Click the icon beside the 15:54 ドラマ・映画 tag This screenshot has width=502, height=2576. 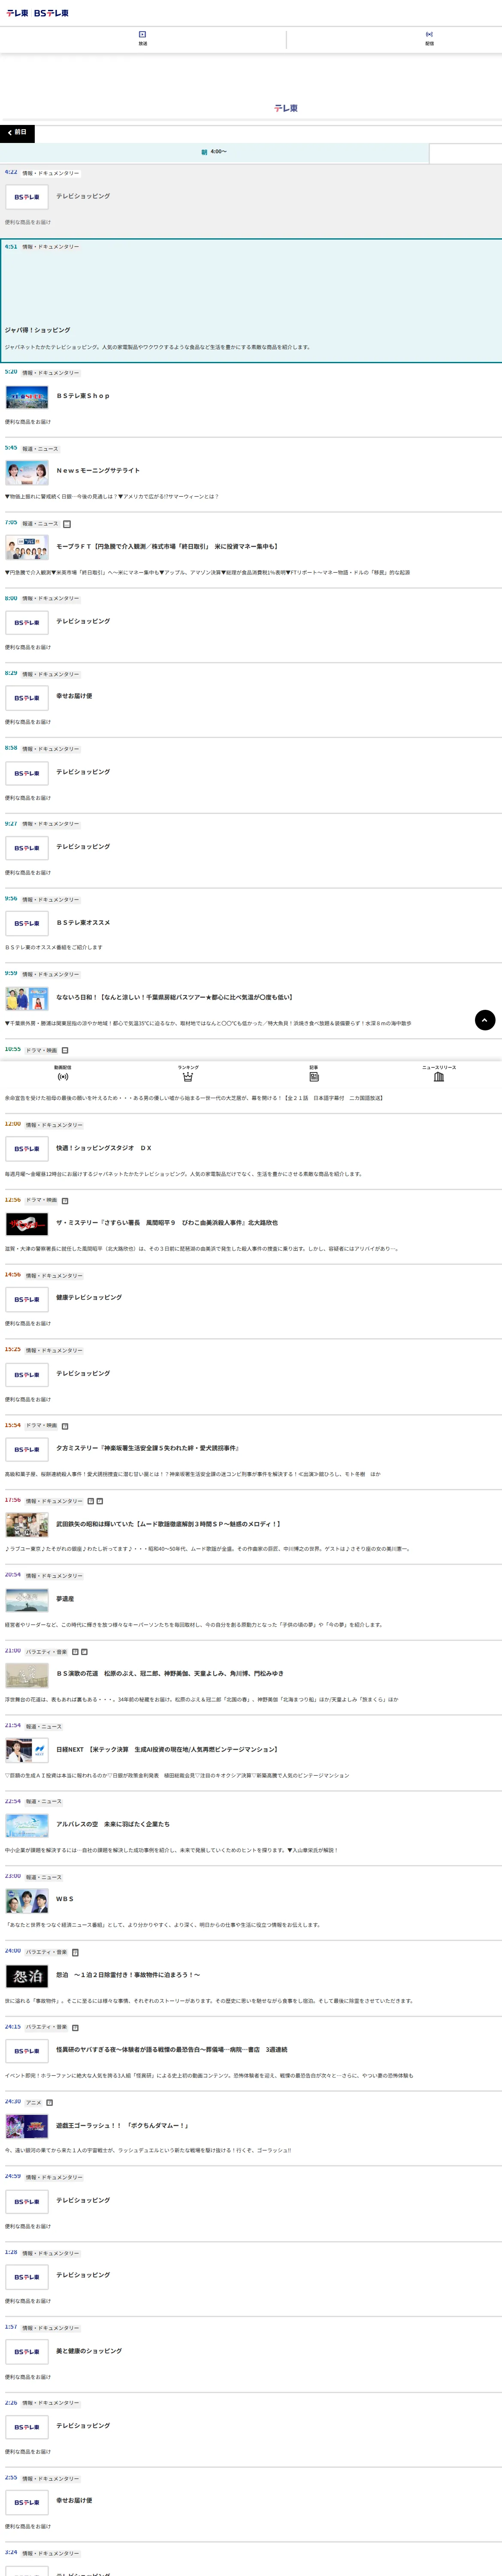pyautogui.click(x=65, y=1425)
